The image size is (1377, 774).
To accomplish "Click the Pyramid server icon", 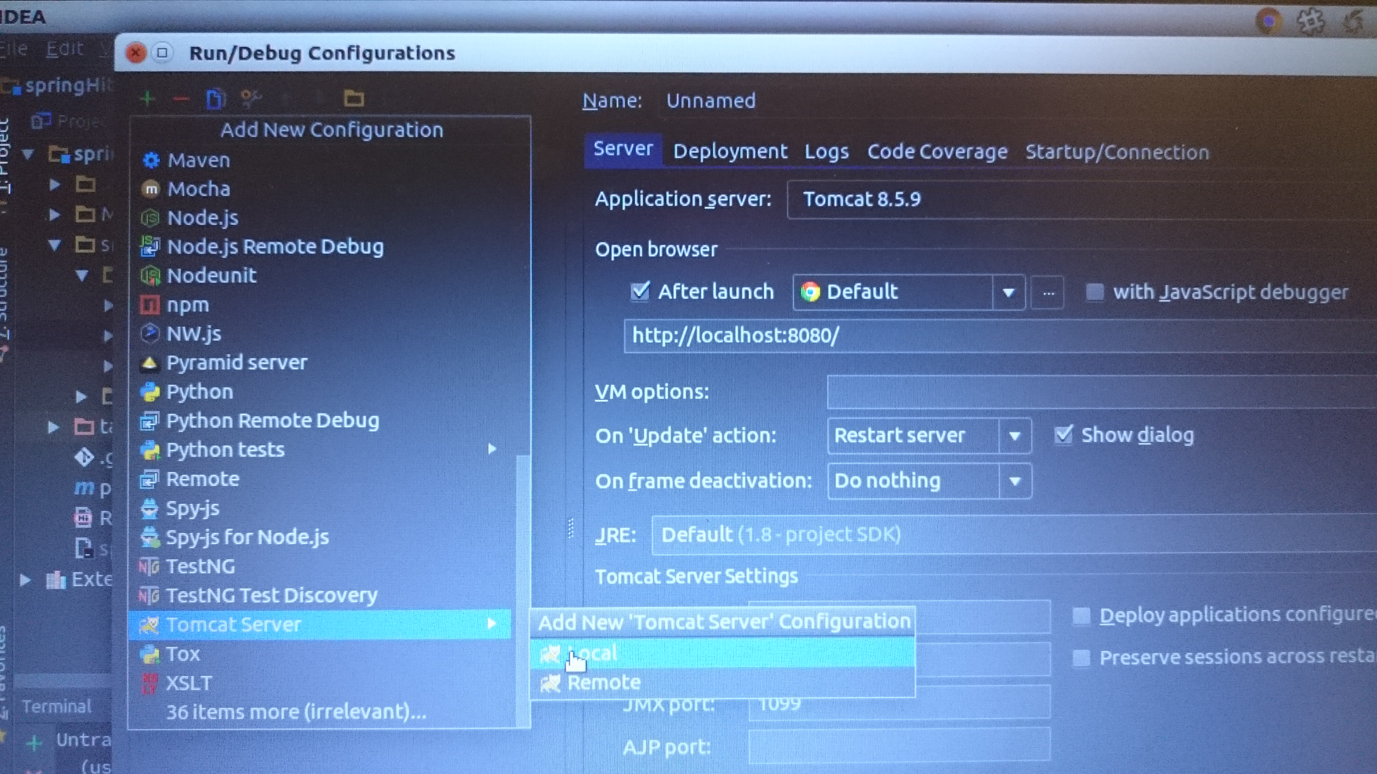I will click(150, 363).
